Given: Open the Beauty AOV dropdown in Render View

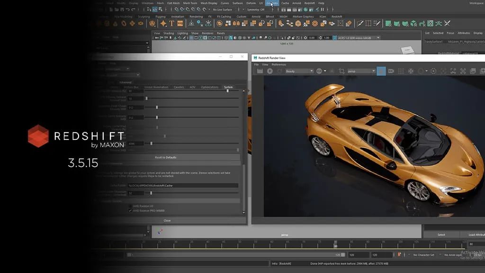Looking at the screenshot, I should (299, 70).
